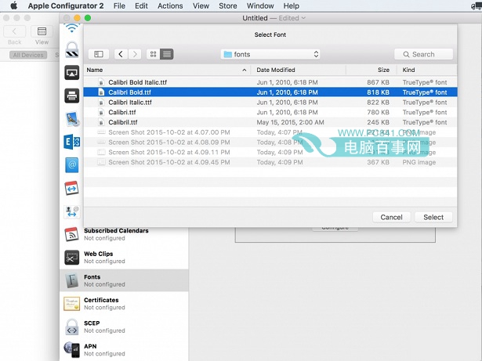This screenshot has height=361, width=482.
Task: Click the Select button
Action: (x=433, y=217)
